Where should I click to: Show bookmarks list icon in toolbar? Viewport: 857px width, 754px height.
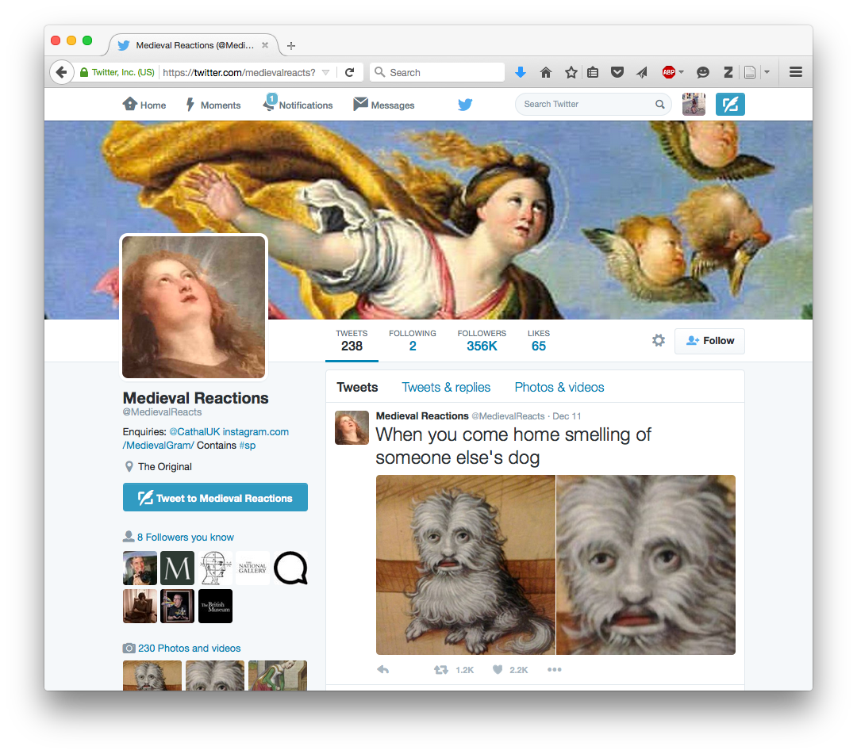[593, 72]
